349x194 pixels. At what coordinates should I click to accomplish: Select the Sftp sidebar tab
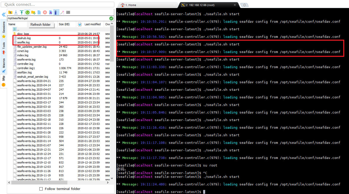coord(4,81)
